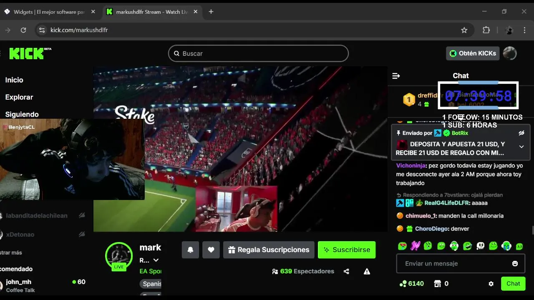Click the Vichoninja username in chat
Image resolution: width=534 pixels, height=300 pixels.
pos(411,165)
